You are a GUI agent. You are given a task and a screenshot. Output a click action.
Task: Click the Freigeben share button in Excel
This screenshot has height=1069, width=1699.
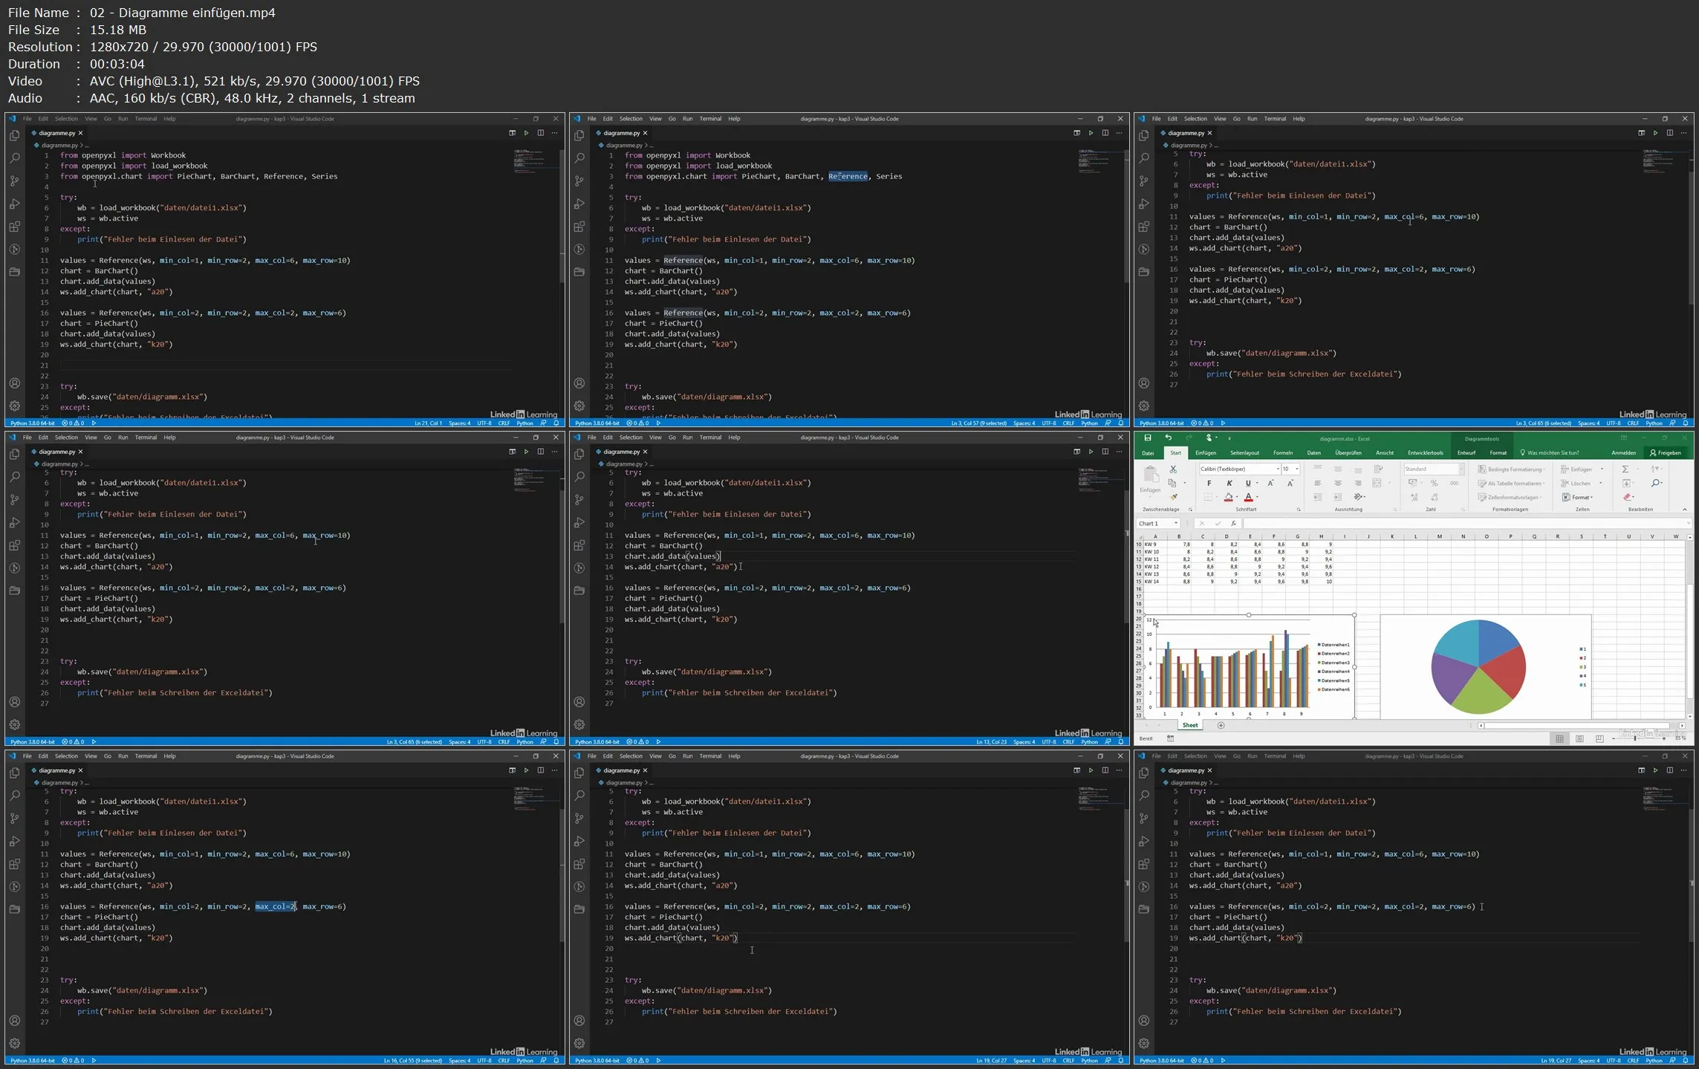pos(1666,452)
